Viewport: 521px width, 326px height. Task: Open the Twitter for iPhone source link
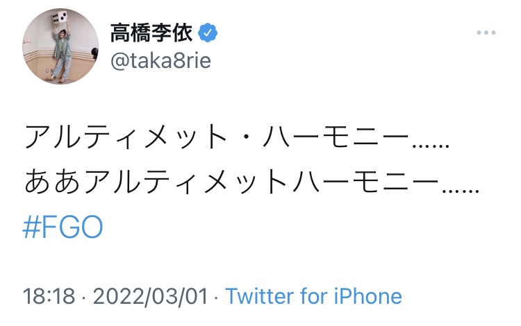click(313, 297)
